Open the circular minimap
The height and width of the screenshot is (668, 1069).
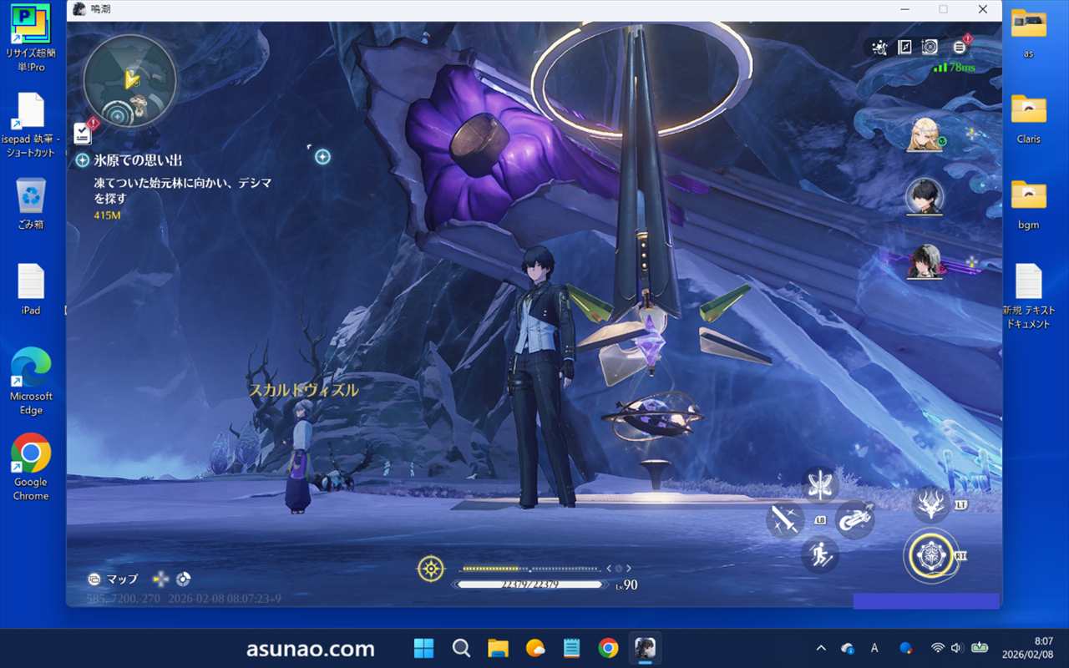(129, 81)
